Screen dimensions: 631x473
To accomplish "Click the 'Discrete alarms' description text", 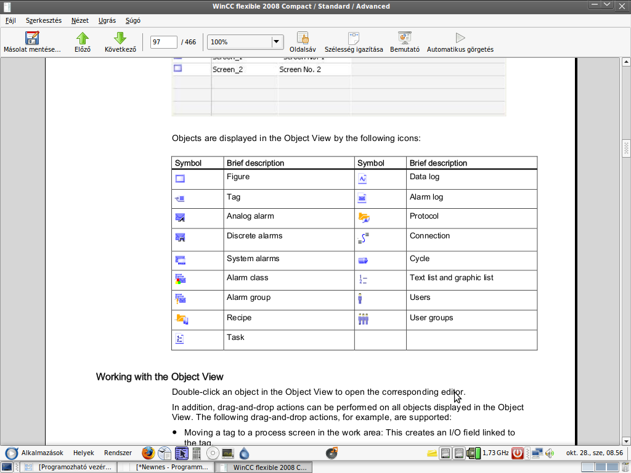I will tap(254, 236).
